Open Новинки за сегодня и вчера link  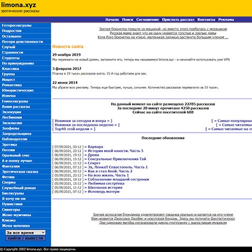click(82, 121)
